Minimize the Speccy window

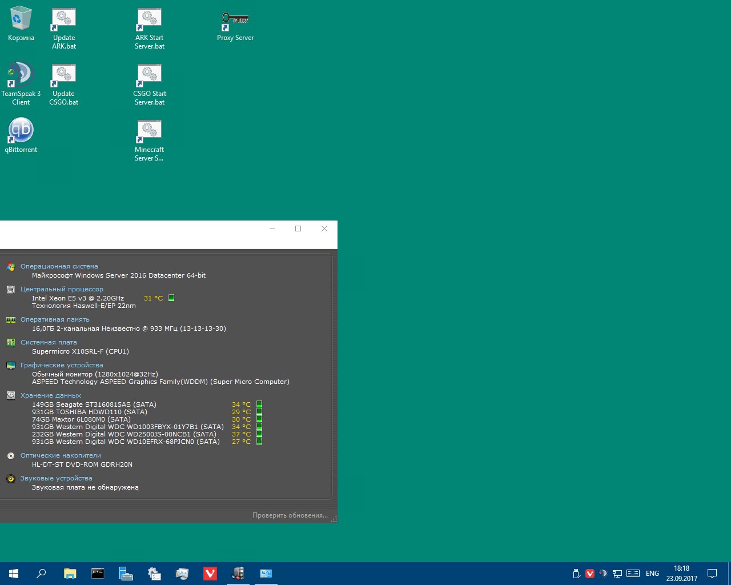[x=272, y=229]
